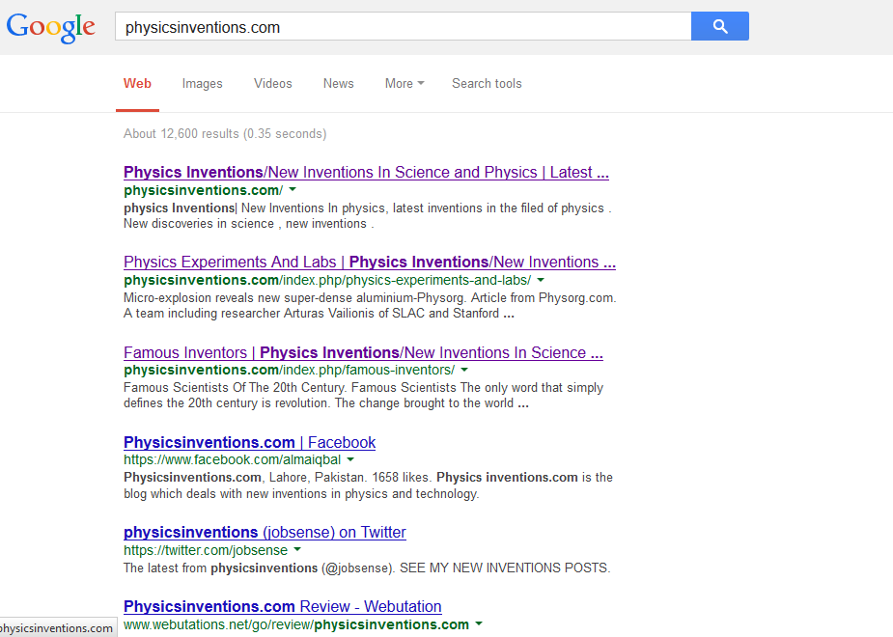Open "physicsinventions (jobsense) on Twitter" result
This screenshot has height=637, width=893.
pos(265,532)
